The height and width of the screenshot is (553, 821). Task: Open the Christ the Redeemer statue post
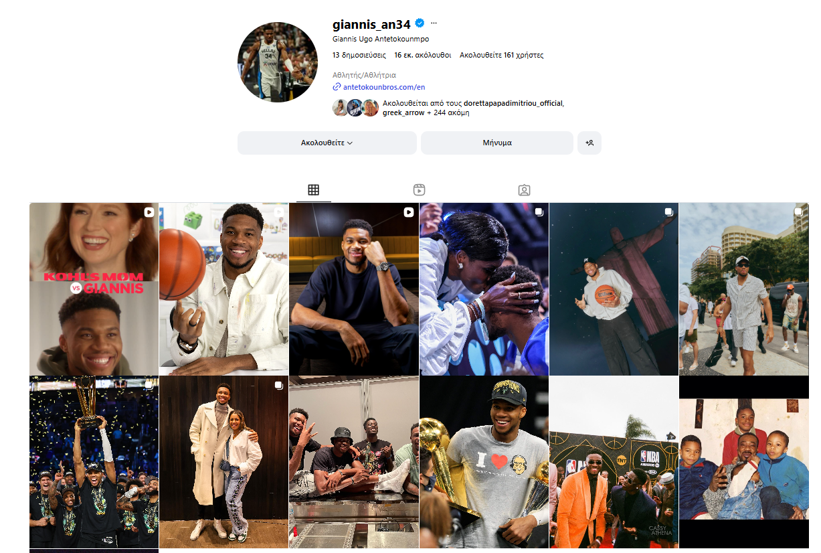[614, 289]
